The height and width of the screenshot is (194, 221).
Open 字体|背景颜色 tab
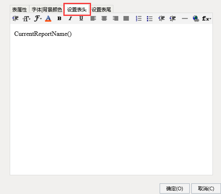tap(47, 10)
